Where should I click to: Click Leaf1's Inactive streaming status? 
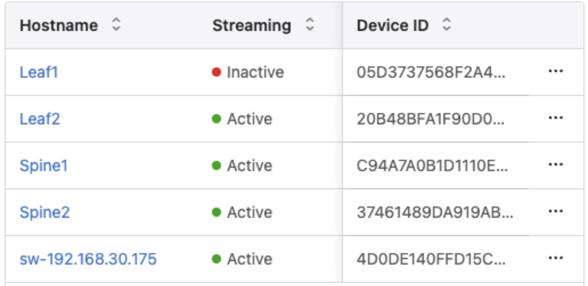coord(254,72)
